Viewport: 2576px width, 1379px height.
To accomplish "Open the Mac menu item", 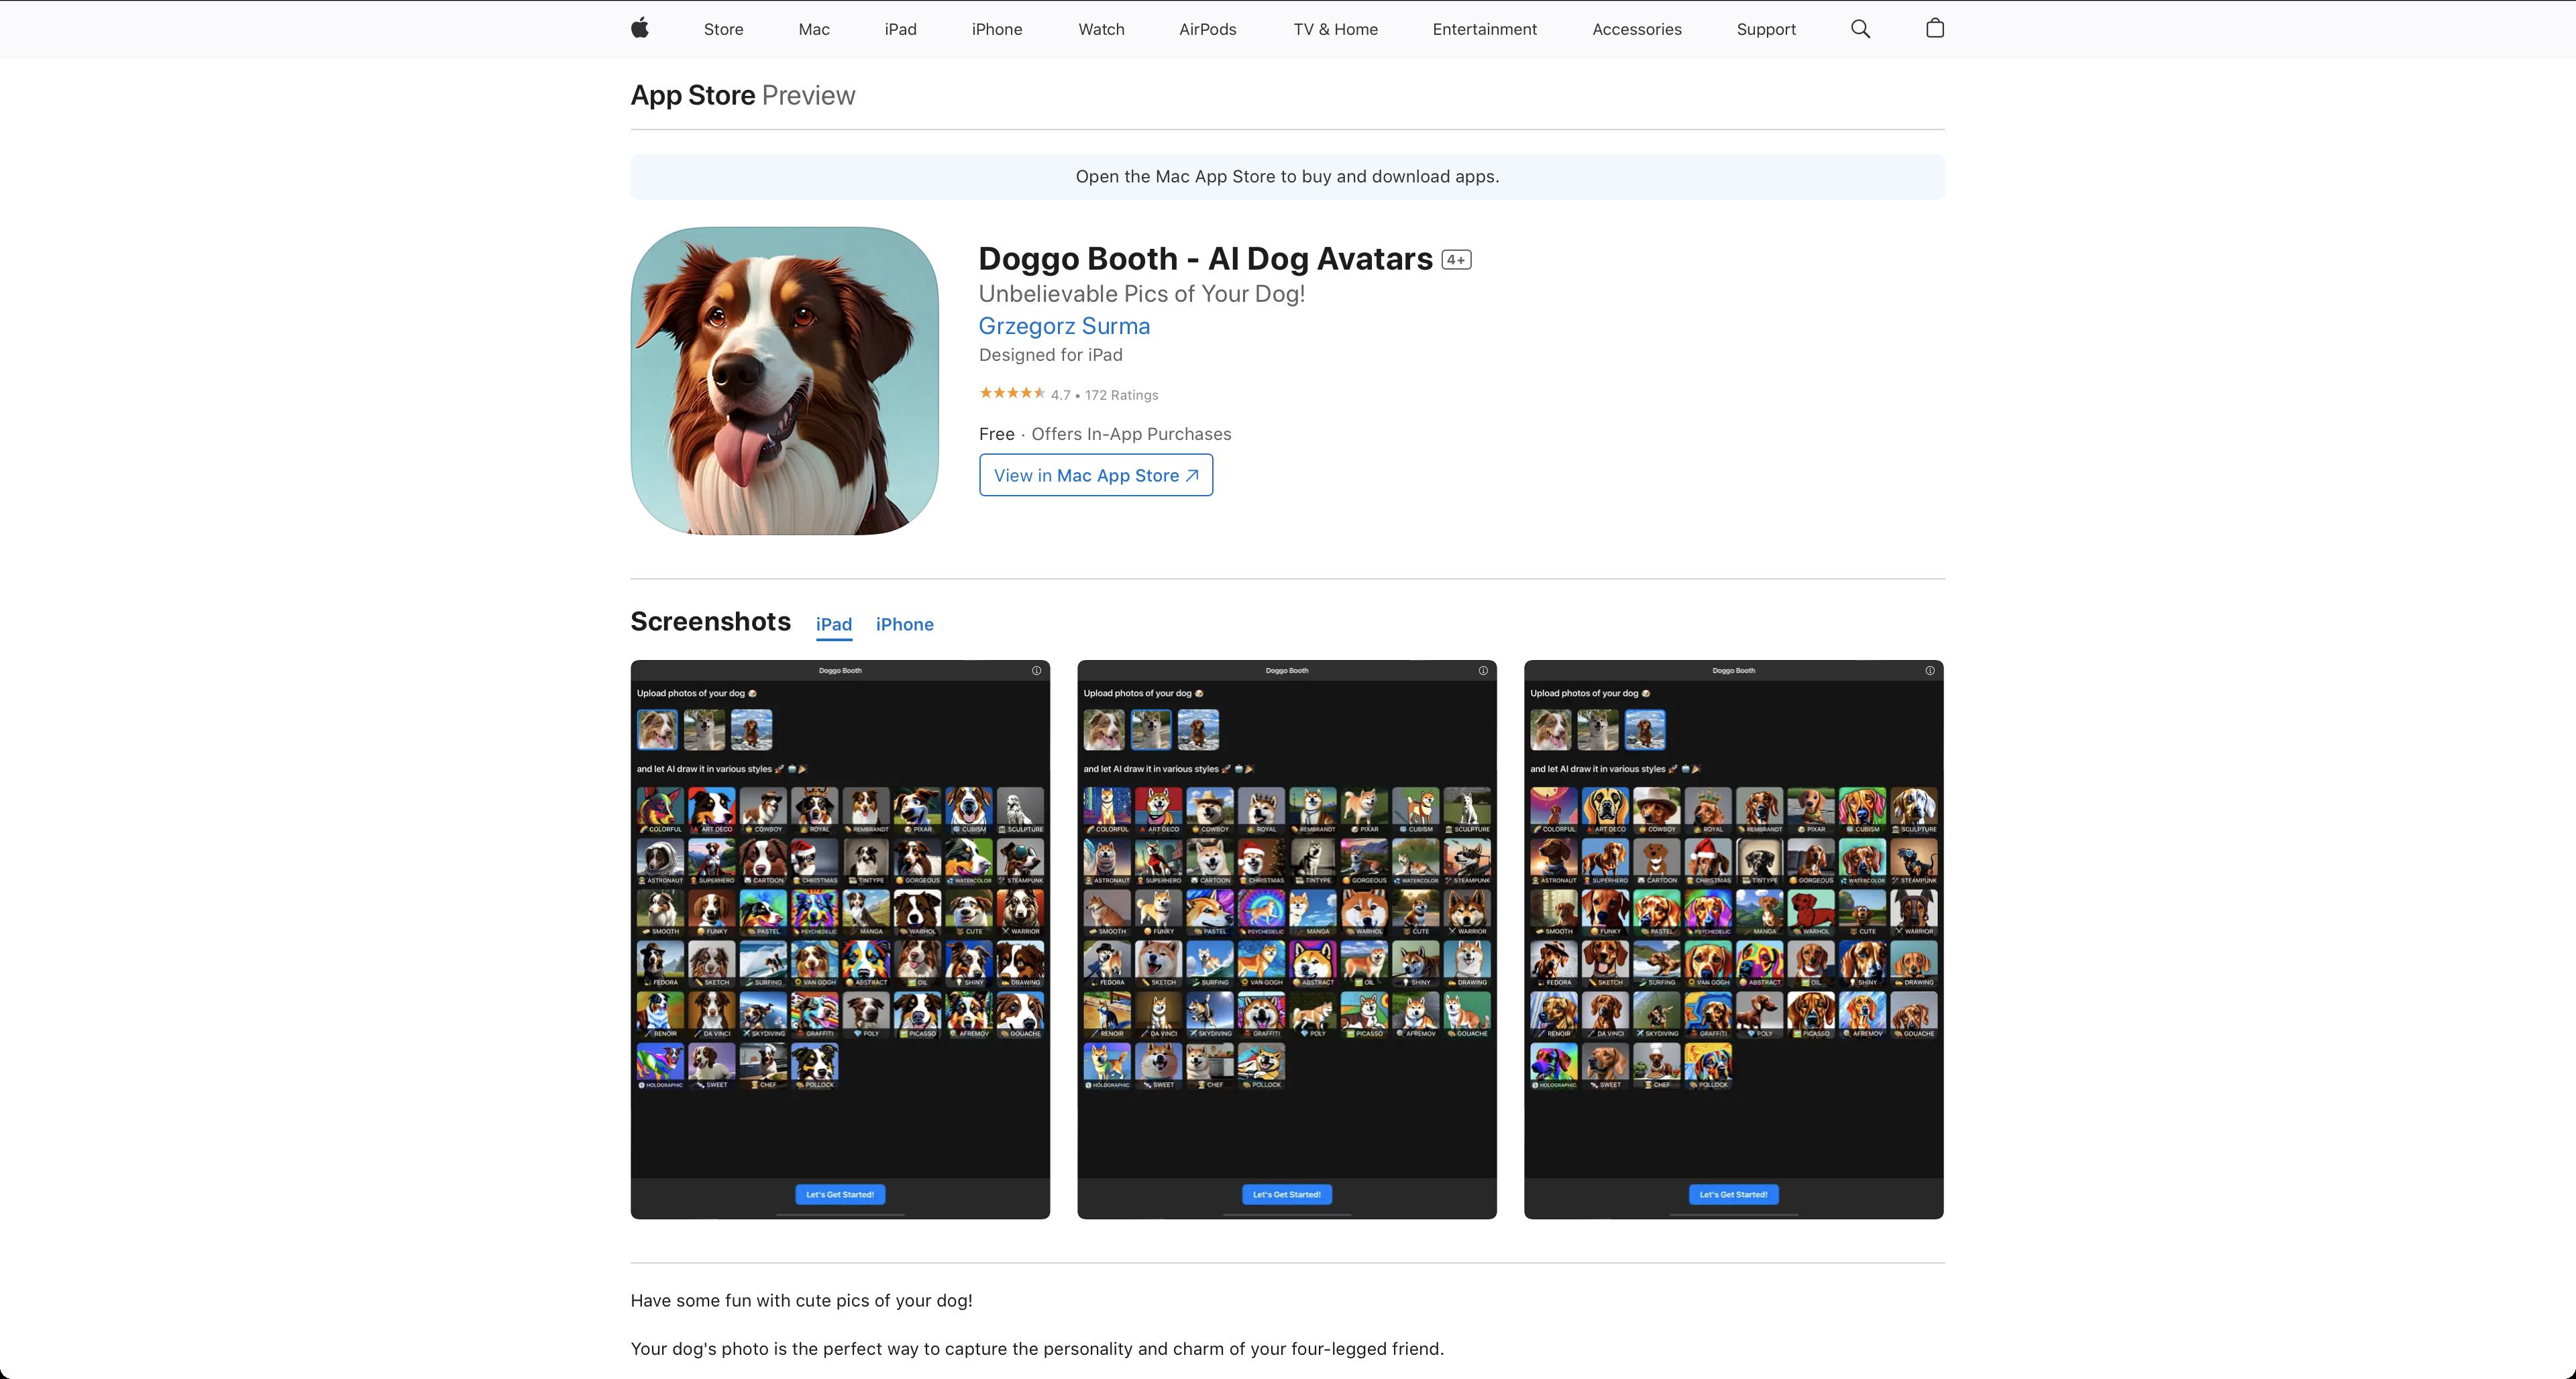I will [x=813, y=29].
